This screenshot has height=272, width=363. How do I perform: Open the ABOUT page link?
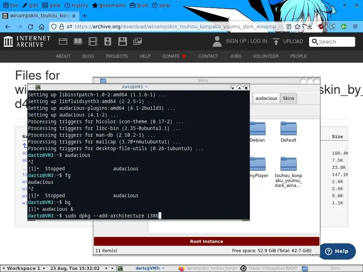click(63, 56)
